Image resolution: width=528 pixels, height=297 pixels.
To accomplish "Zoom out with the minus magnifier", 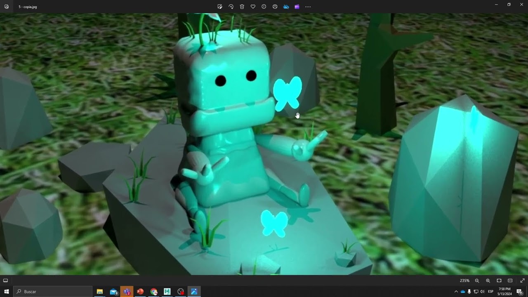I will (477, 280).
